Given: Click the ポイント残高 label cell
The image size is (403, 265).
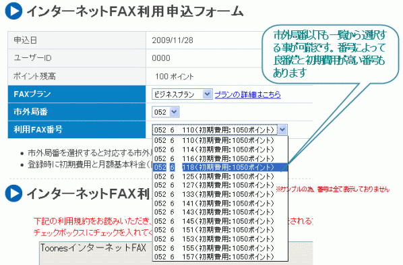Looking at the screenshot, I should coord(77,76).
